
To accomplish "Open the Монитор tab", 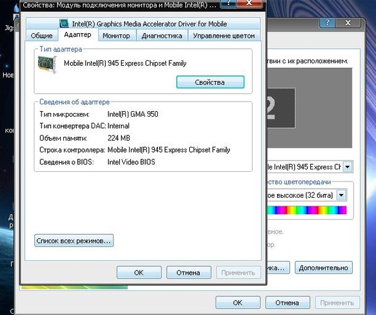I will (x=117, y=36).
